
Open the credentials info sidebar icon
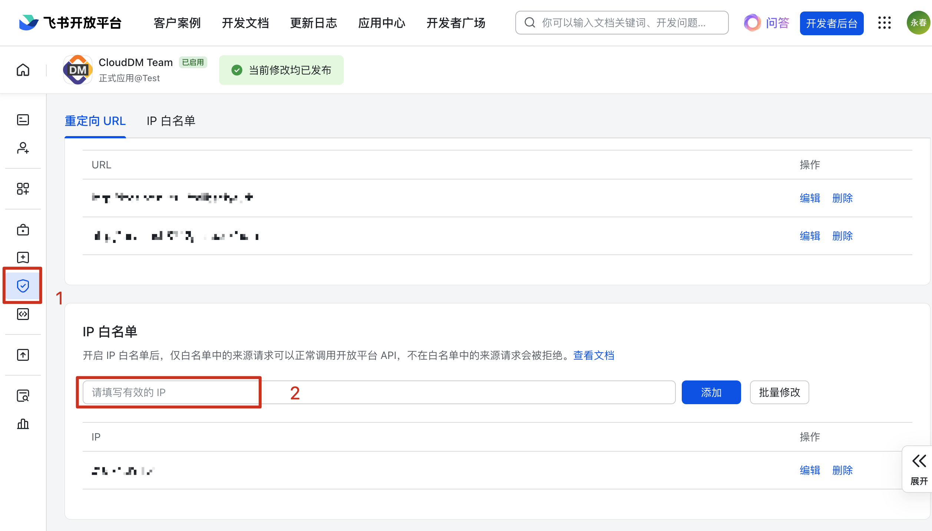pyautogui.click(x=23, y=120)
